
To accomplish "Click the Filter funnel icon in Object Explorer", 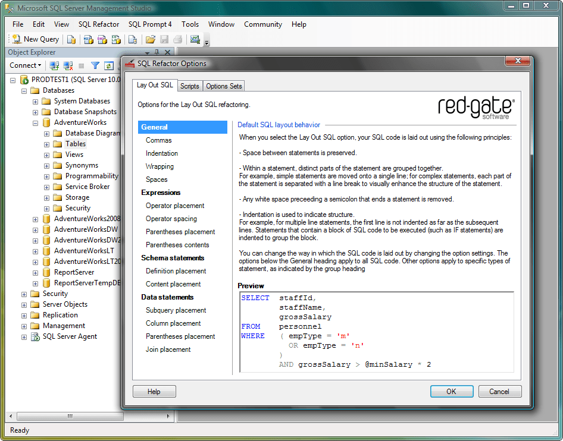I will 95,65.
